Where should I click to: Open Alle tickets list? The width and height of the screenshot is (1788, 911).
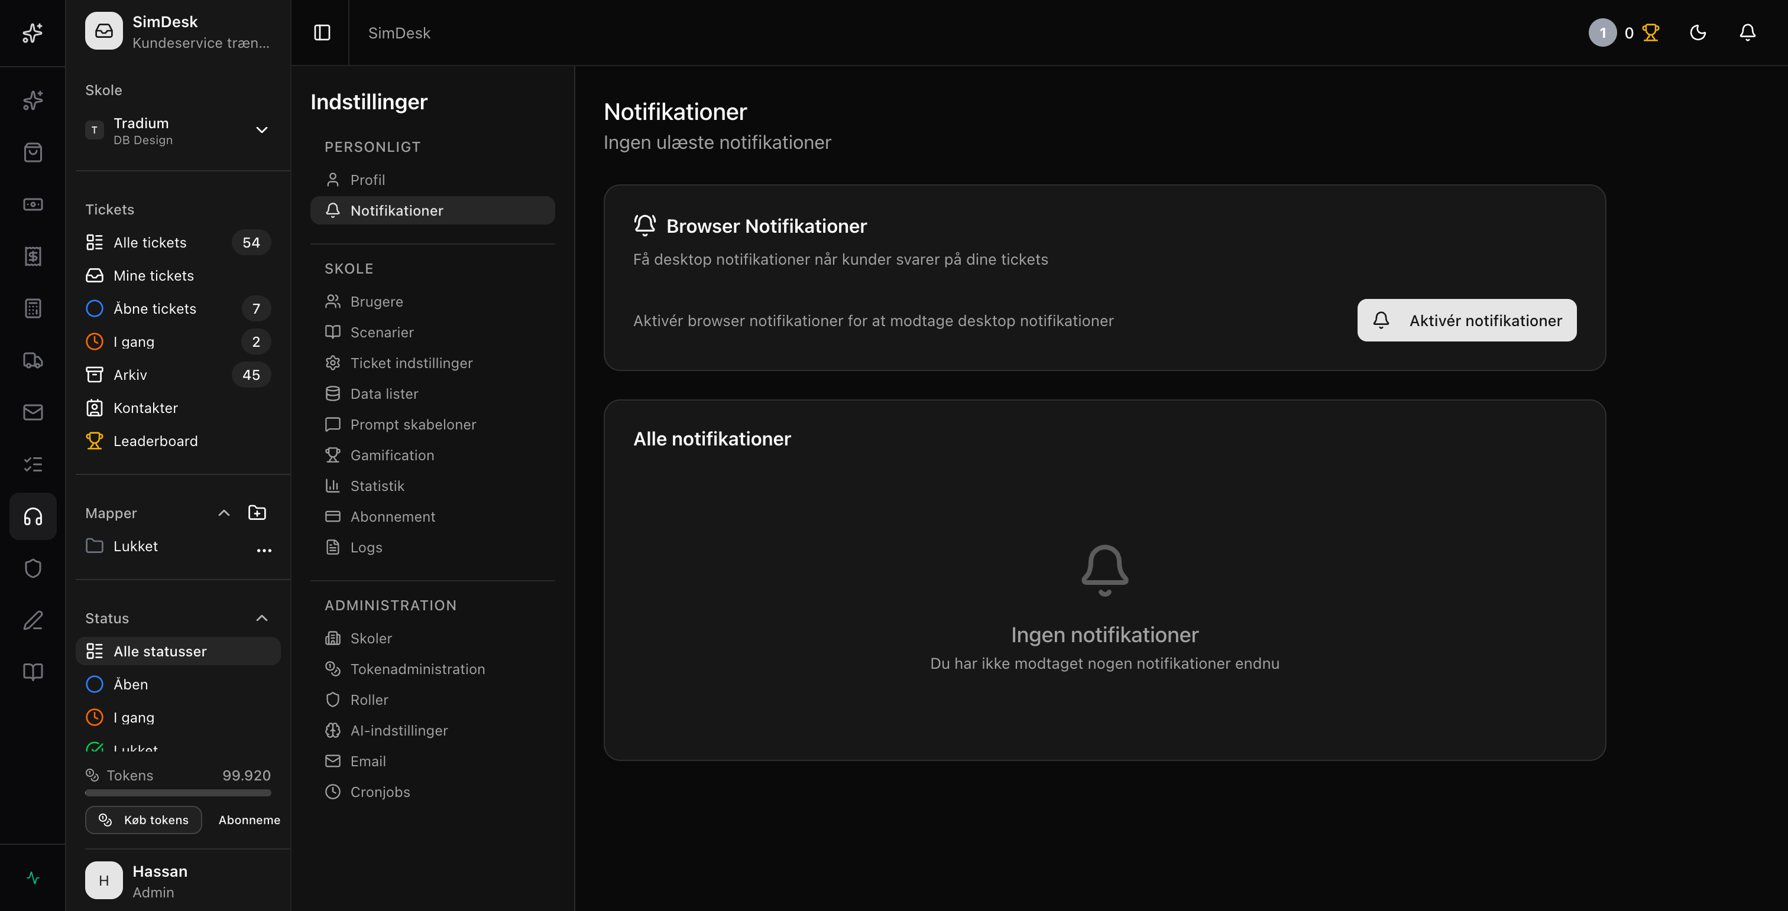(x=178, y=243)
